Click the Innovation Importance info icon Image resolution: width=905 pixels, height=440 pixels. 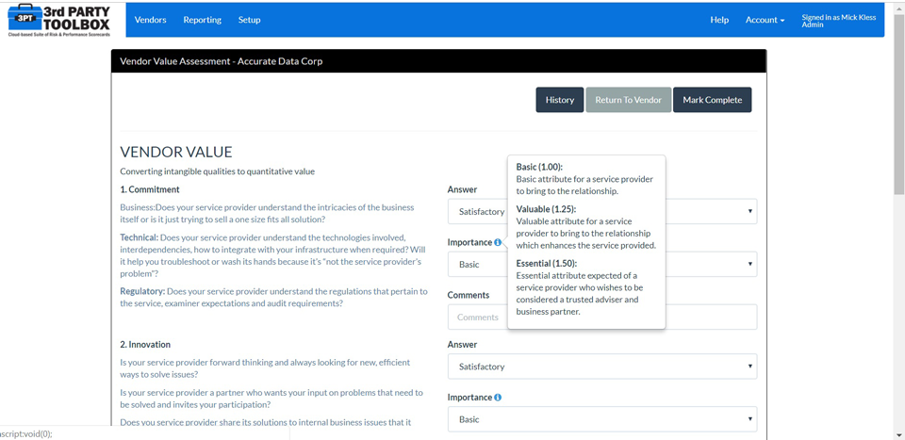[x=498, y=398]
